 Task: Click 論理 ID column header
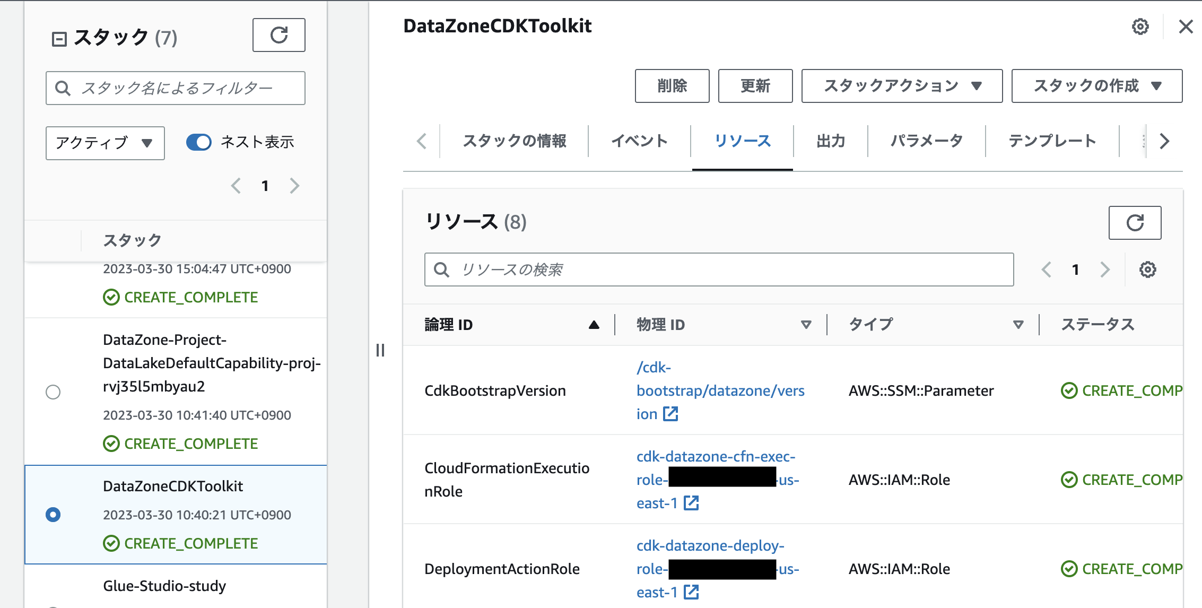(448, 325)
